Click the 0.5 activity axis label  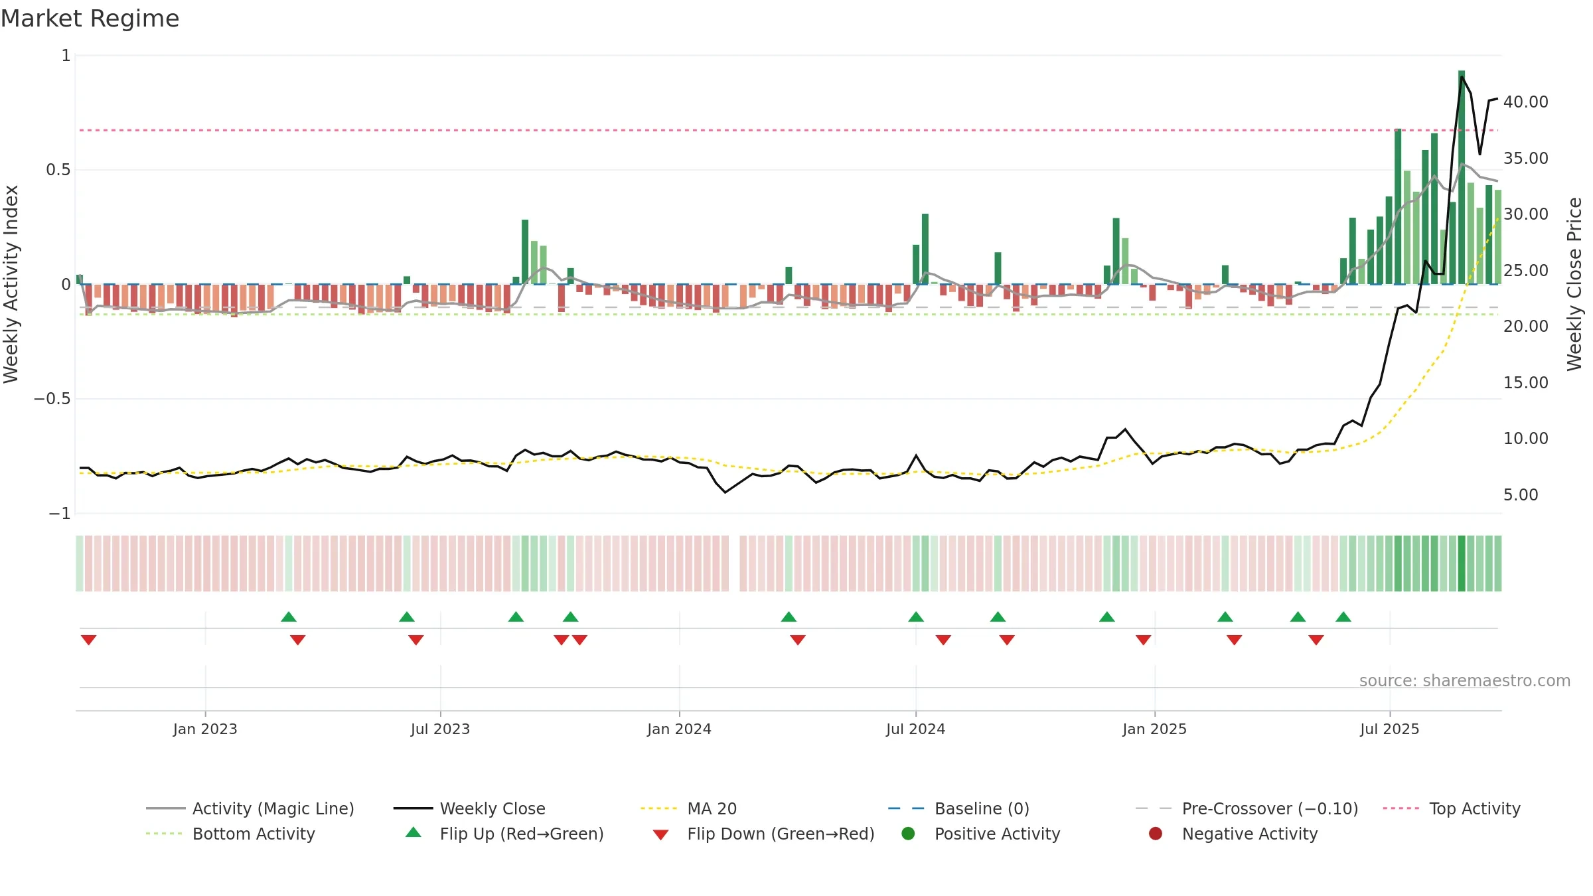(58, 170)
